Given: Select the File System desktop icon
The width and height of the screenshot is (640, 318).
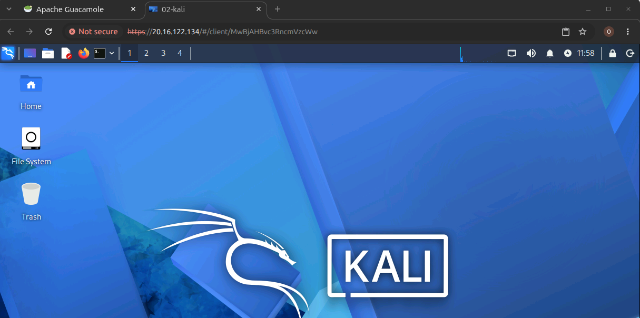Looking at the screenshot, I should click(31, 146).
